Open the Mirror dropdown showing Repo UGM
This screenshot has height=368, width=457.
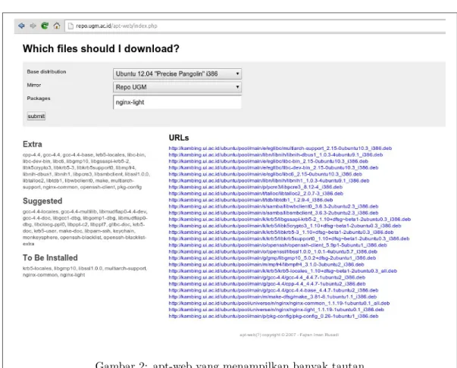(x=177, y=87)
